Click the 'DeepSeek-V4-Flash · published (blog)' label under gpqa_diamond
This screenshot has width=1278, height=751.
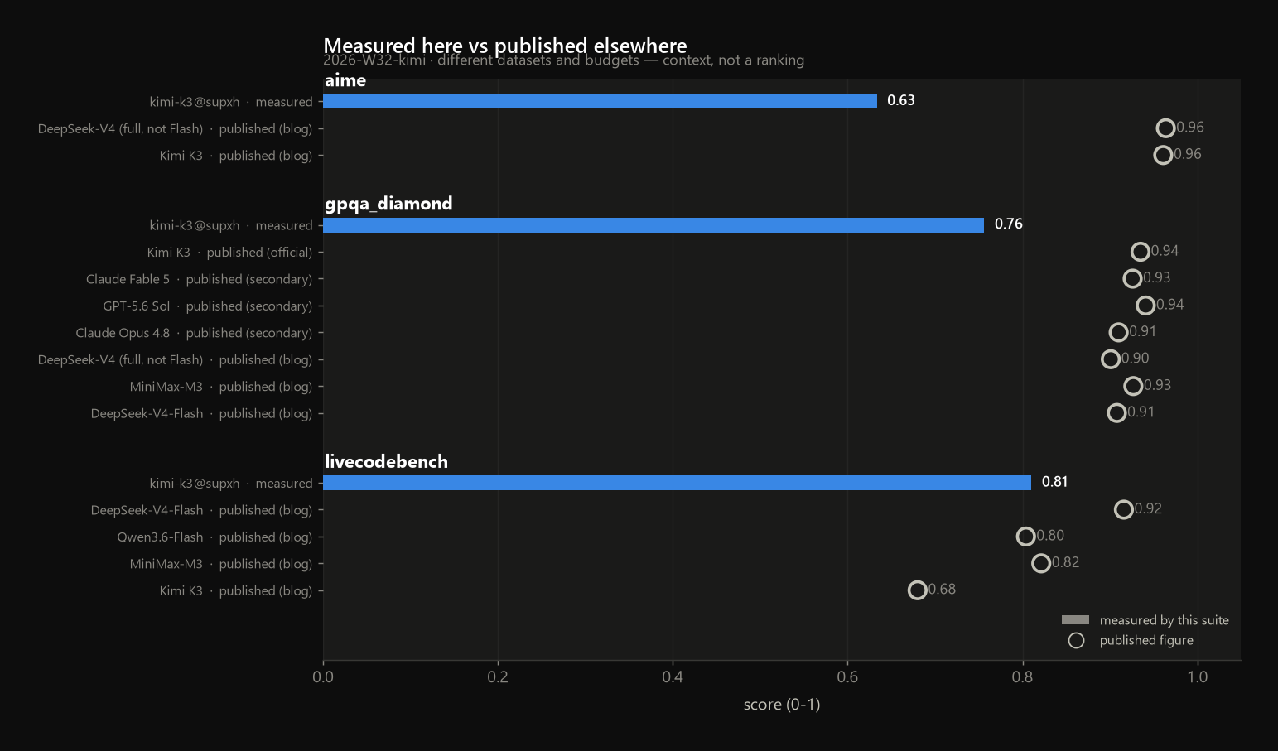[x=202, y=413]
